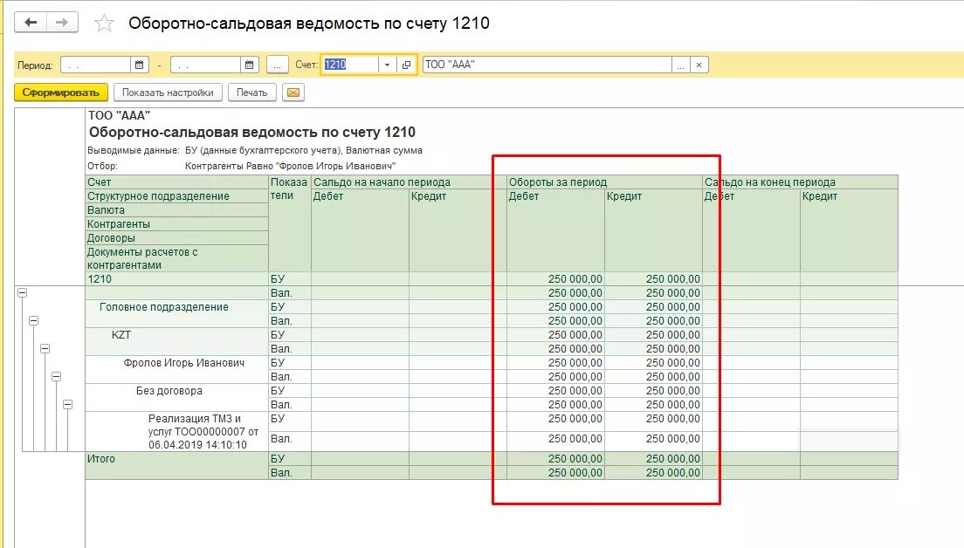Select the Фролов Игорь Иванович cell

tap(177, 369)
